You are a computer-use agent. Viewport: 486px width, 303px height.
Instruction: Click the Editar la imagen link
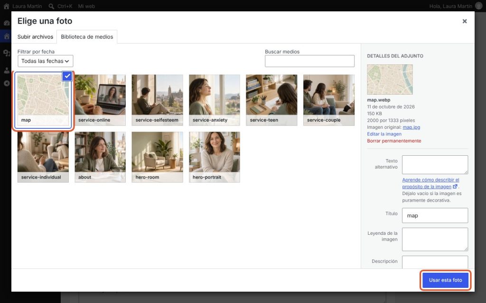tap(384, 134)
